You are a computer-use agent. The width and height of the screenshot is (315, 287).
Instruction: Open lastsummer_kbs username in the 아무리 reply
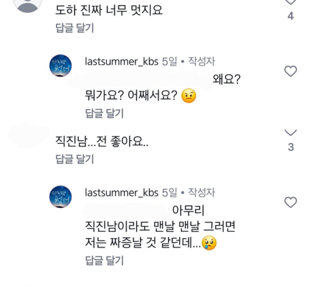click(122, 193)
